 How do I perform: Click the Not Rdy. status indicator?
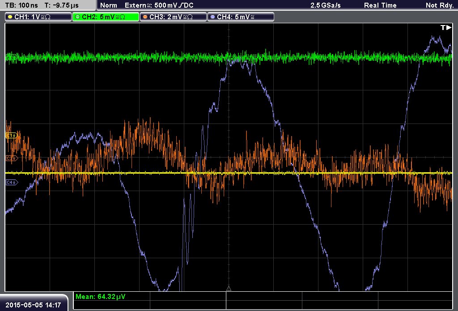[440, 5]
